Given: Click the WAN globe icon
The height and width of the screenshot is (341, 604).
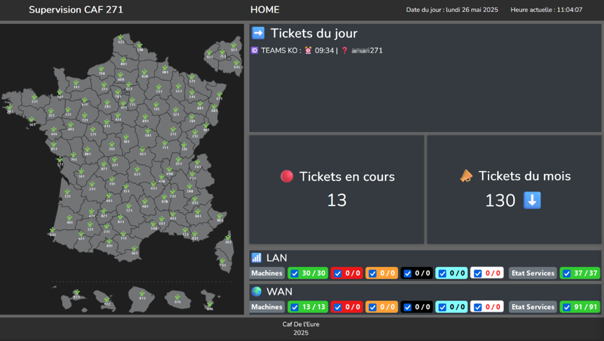Looking at the screenshot, I should (257, 291).
